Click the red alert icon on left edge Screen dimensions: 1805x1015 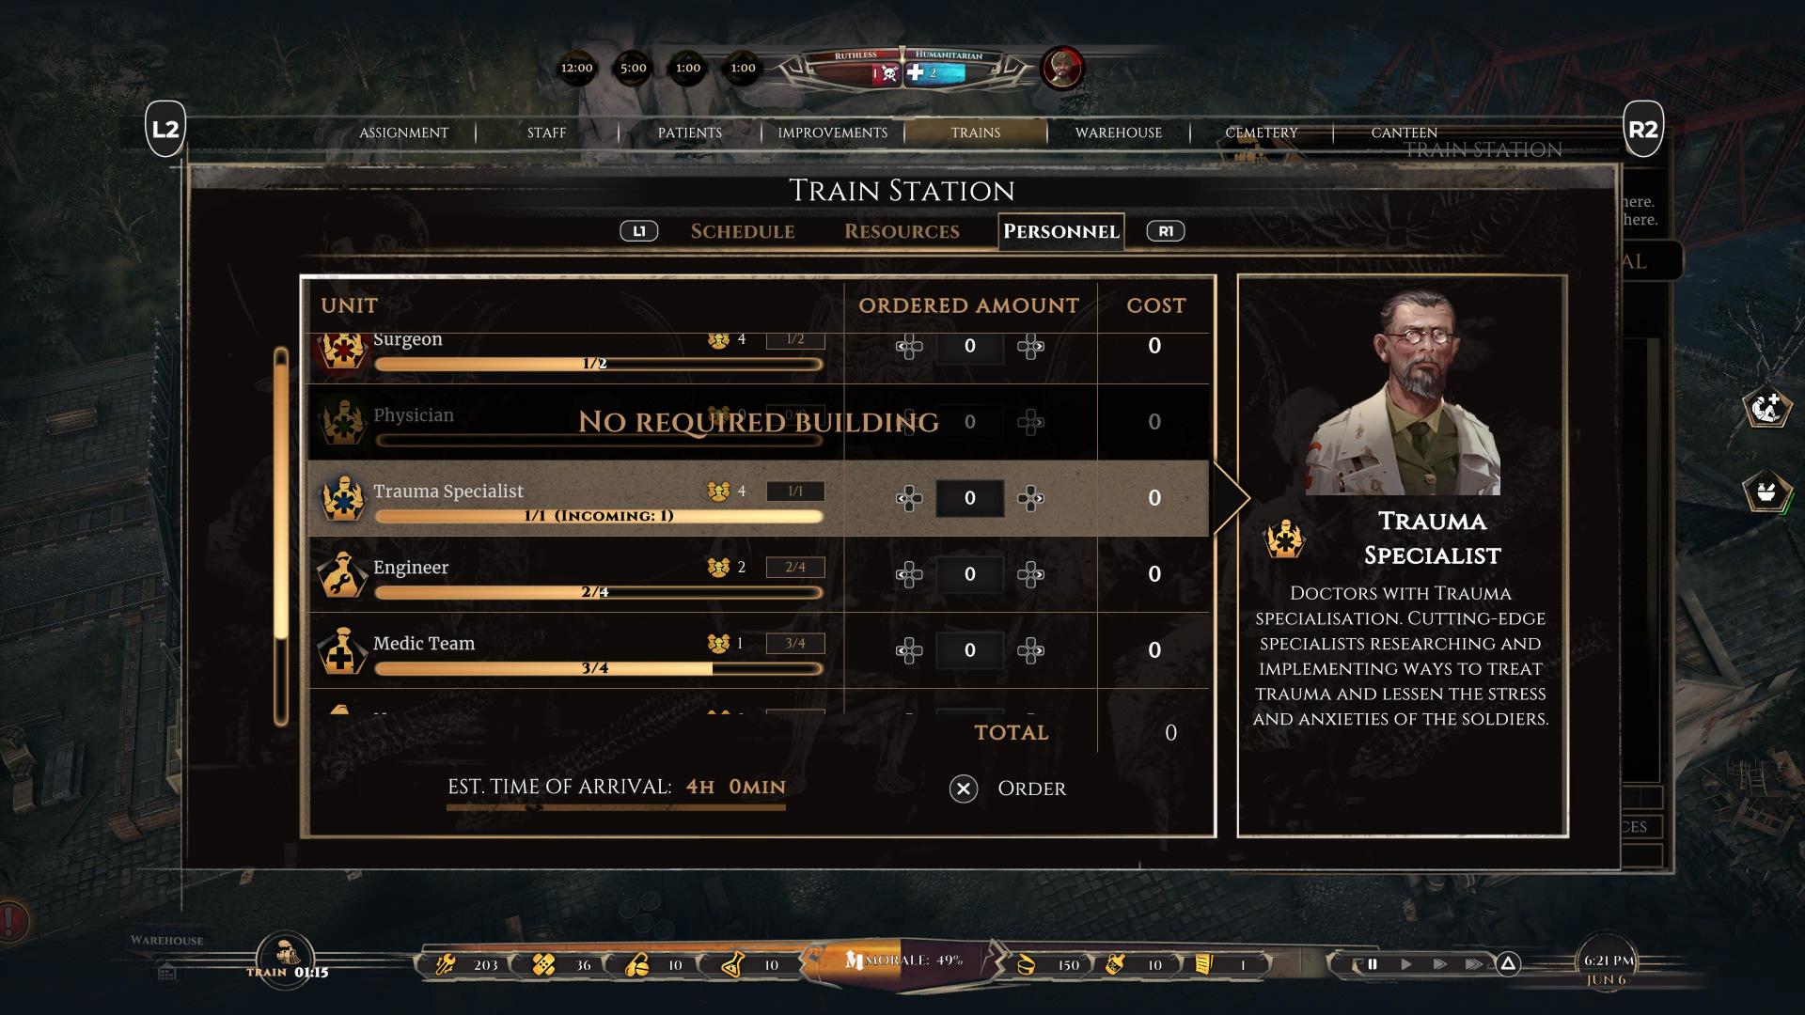coord(11,919)
